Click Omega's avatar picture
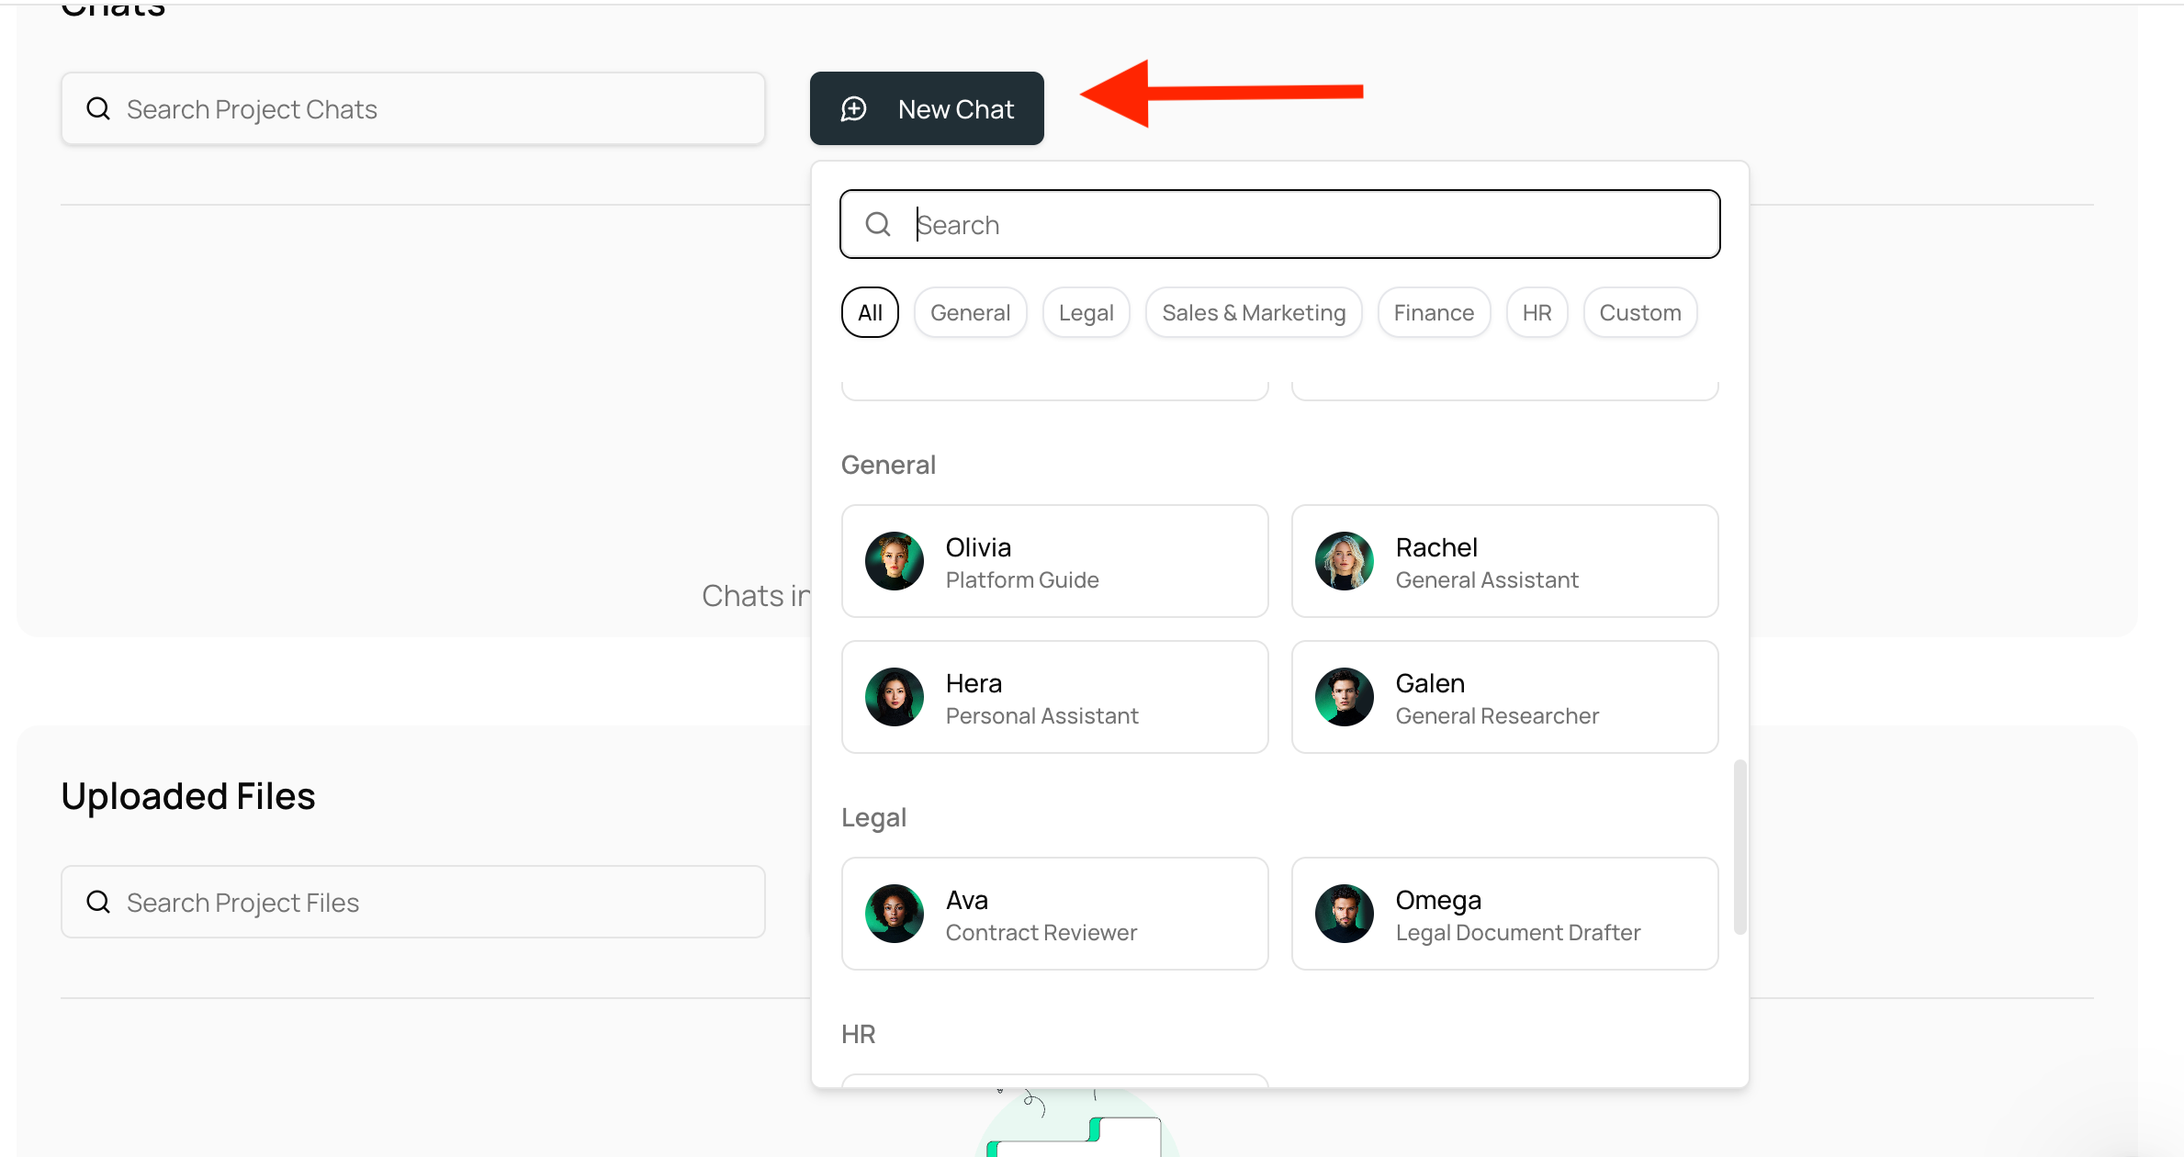 [1344, 914]
